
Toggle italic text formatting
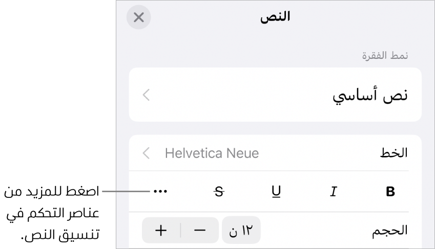[333, 192]
